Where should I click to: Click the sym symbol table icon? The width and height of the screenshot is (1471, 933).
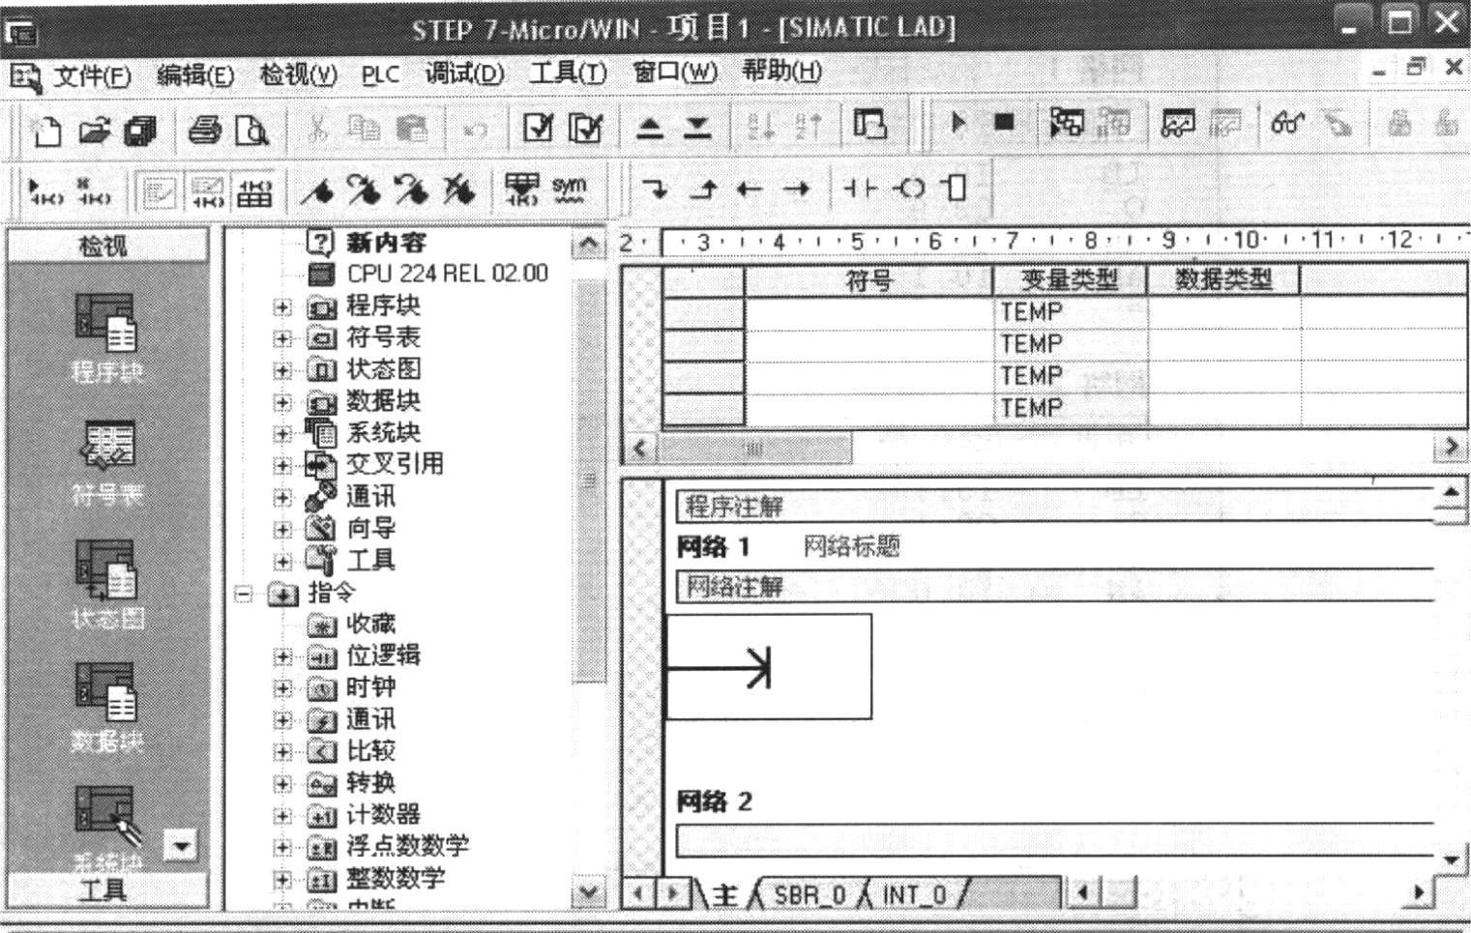[x=569, y=189]
